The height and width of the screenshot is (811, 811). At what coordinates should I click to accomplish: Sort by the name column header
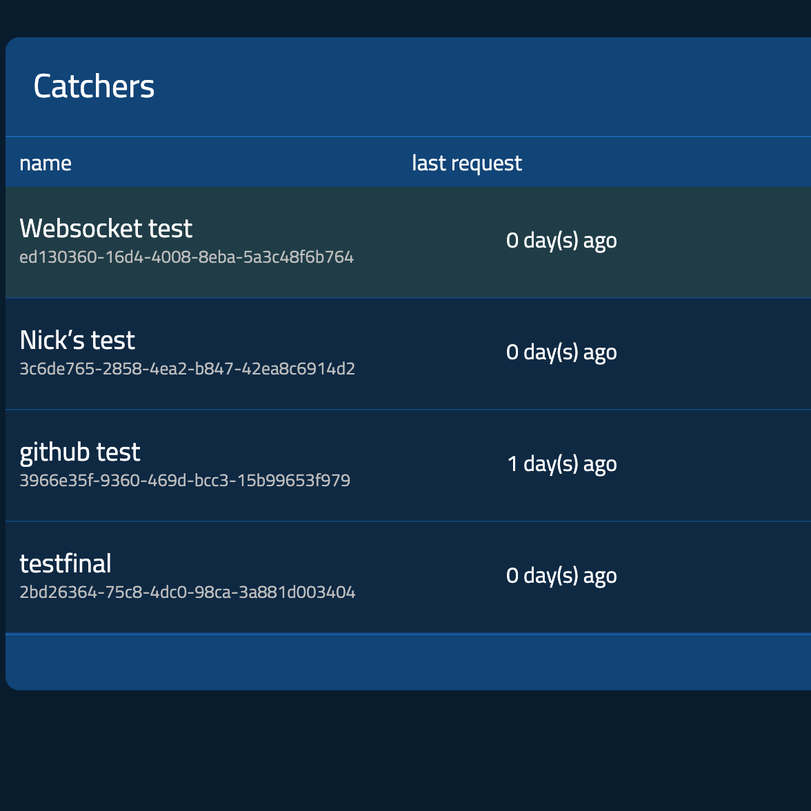coord(46,163)
